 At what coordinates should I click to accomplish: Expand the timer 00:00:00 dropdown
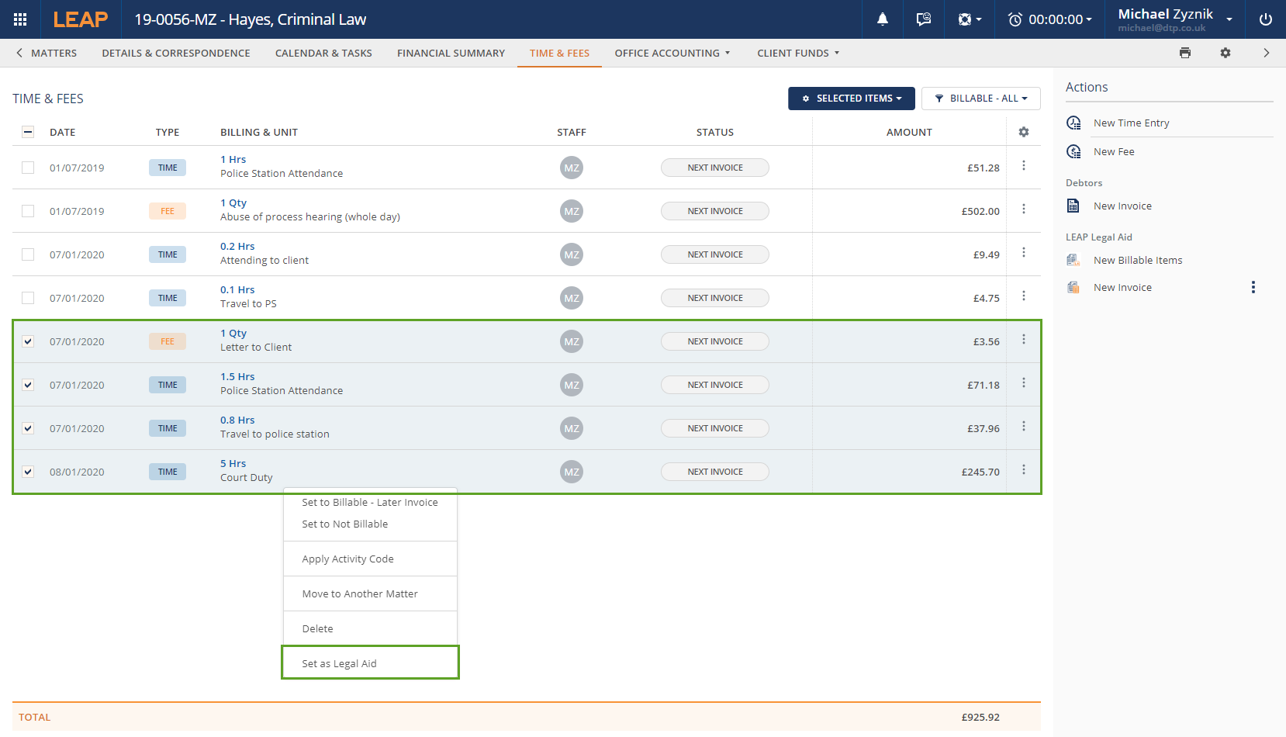point(1049,19)
